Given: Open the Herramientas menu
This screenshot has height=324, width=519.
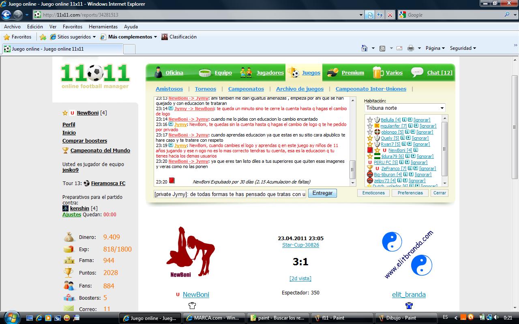Looking at the screenshot, I should 103,27.
